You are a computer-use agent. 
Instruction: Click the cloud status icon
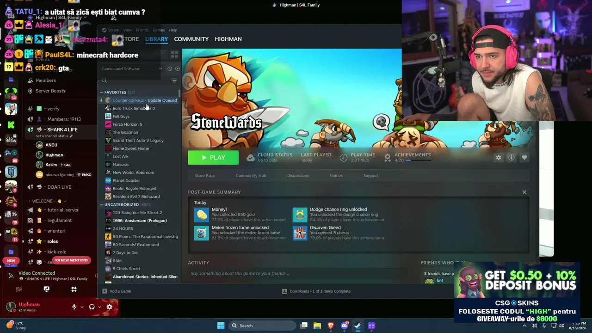click(x=250, y=158)
